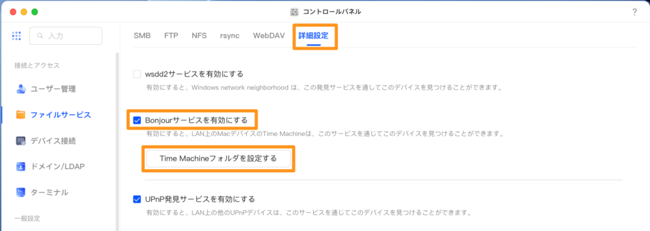Open the WebDAV tab
This screenshot has height=231, width=650.
(269, 35)
